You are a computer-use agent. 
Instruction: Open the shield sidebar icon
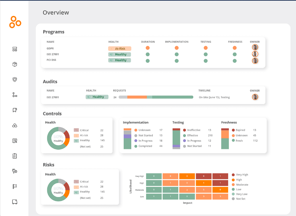[15, 79]
